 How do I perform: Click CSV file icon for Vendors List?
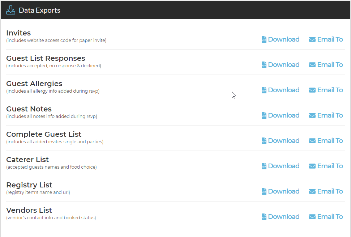click(264, 217)
